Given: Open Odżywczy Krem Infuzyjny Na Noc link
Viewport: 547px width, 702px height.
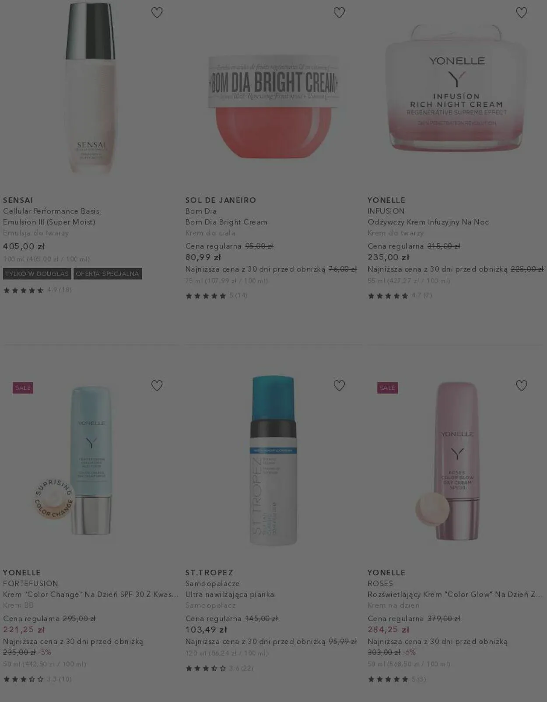Looking at the screenshot, I should (x=428, y=222).
